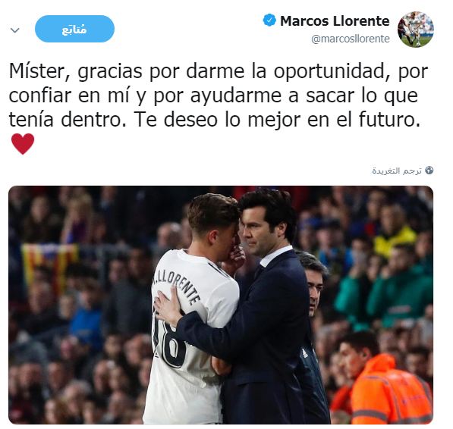
Task: Toggle the blue متابع following button
Action: click(x=74, y=29)
